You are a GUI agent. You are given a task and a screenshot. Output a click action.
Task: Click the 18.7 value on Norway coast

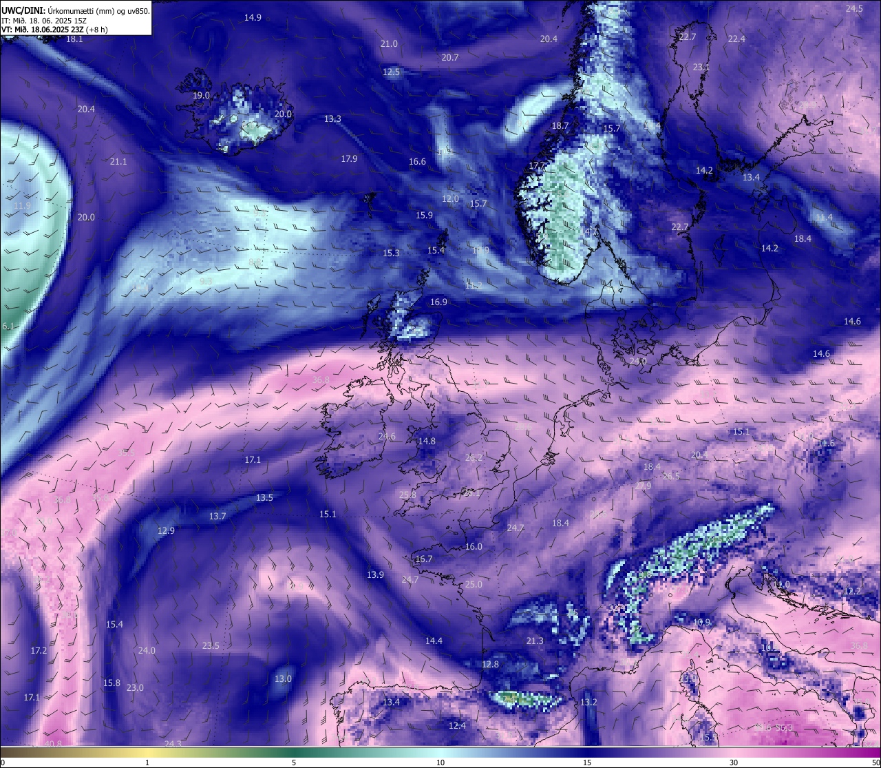(x=560, y=126)
